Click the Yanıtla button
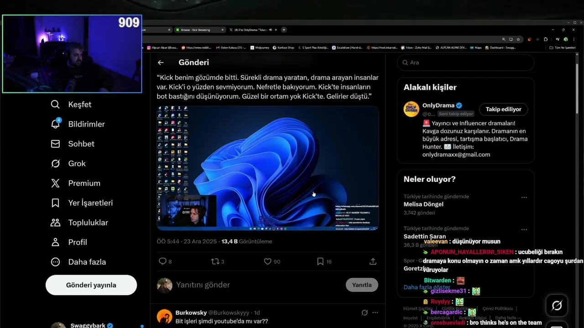The width and height of the screenshot is (584, 328). point(362,285)
